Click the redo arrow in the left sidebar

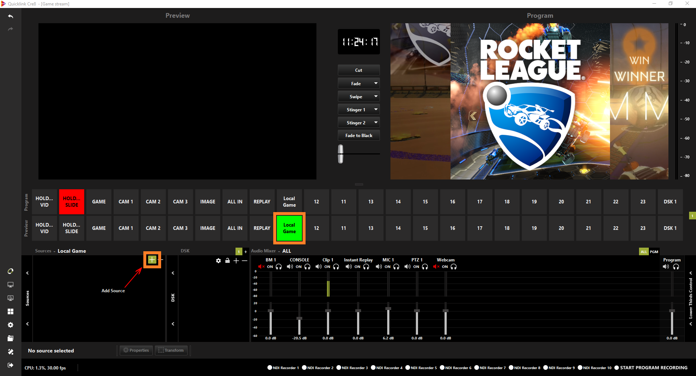[x=11, y=29]
